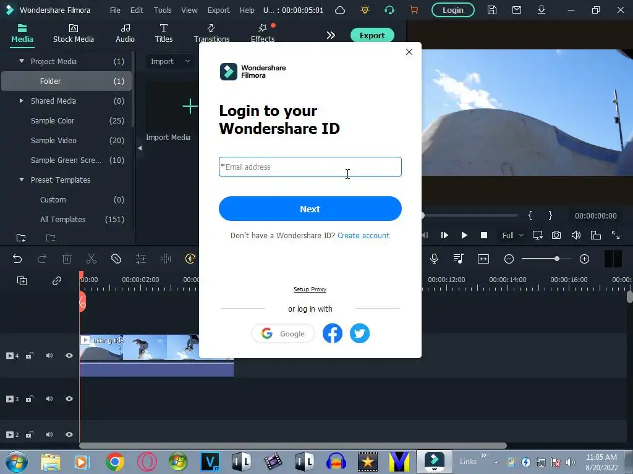
Task: Hide track 3 with eye icon
Action: tap(69, 399)
